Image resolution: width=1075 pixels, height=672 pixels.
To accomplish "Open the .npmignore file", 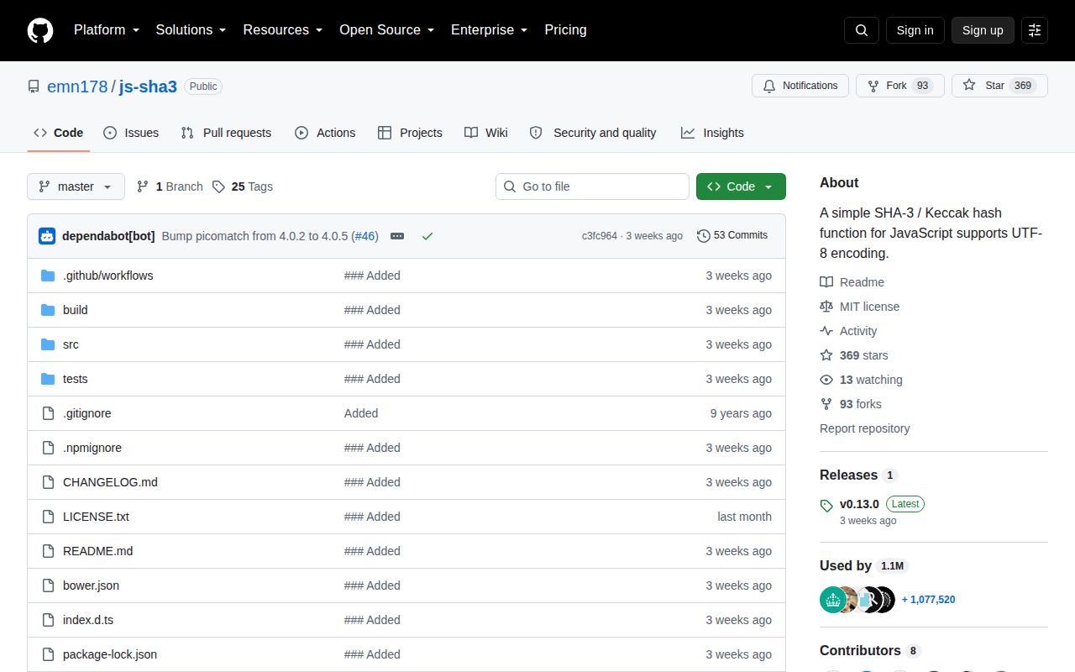I will pyautogui.click(x=92, y=448).
